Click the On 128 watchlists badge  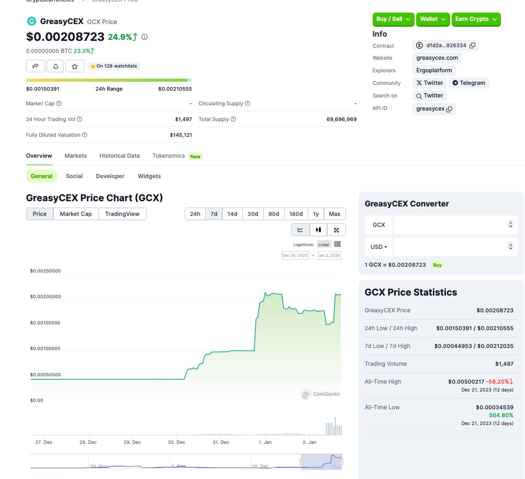click(114, 66)
